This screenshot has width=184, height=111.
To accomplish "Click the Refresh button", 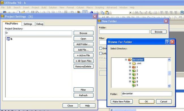I will pyautogui.click(x=84, y=95).
